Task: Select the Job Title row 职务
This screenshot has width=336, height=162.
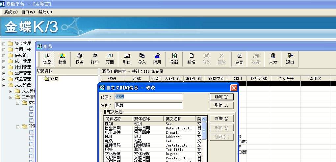Action: click(x=152, y=149)
